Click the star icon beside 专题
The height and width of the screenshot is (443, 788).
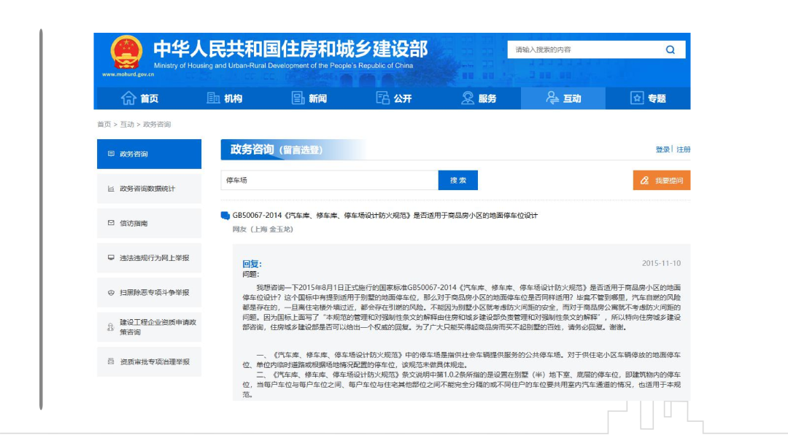(637, 98)
